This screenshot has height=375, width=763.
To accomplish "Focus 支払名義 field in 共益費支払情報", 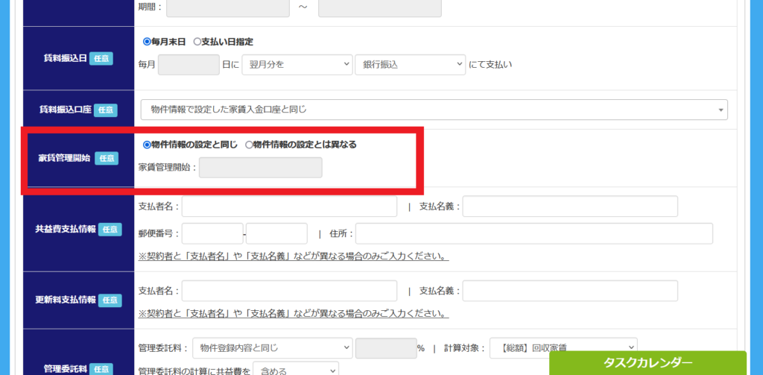I will [570, 207].
